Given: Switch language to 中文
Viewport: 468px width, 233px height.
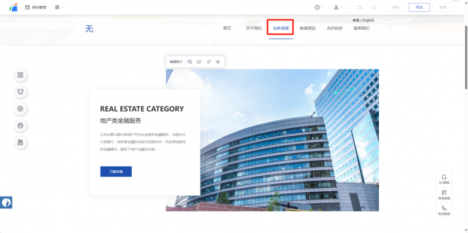Looking at the screenshot, I should (355, 20).
